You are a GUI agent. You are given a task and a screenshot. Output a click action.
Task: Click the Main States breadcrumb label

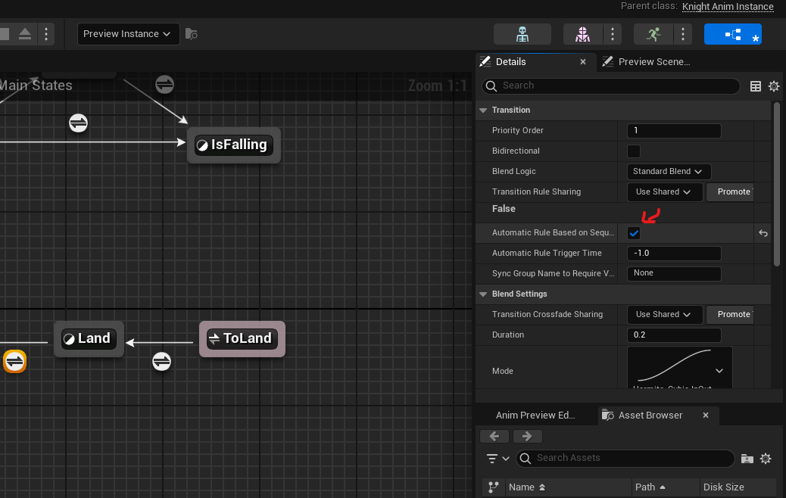click(36, 86)
